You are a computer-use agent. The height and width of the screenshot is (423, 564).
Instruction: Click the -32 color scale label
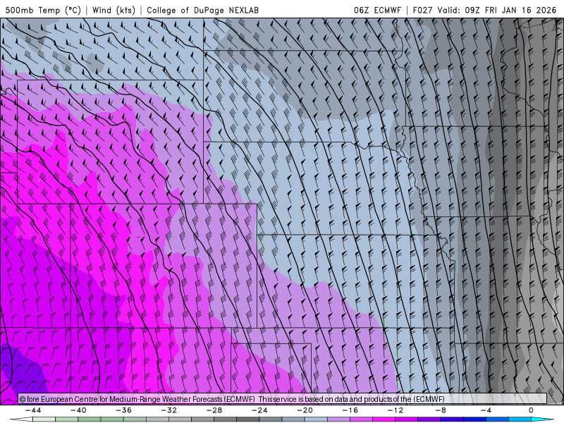[169, 410]
